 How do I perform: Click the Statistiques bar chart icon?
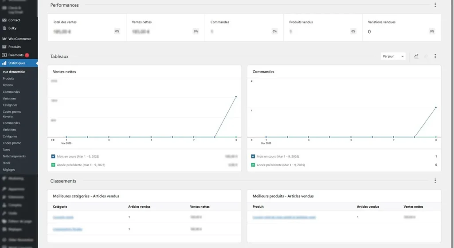tap(4, 63)
